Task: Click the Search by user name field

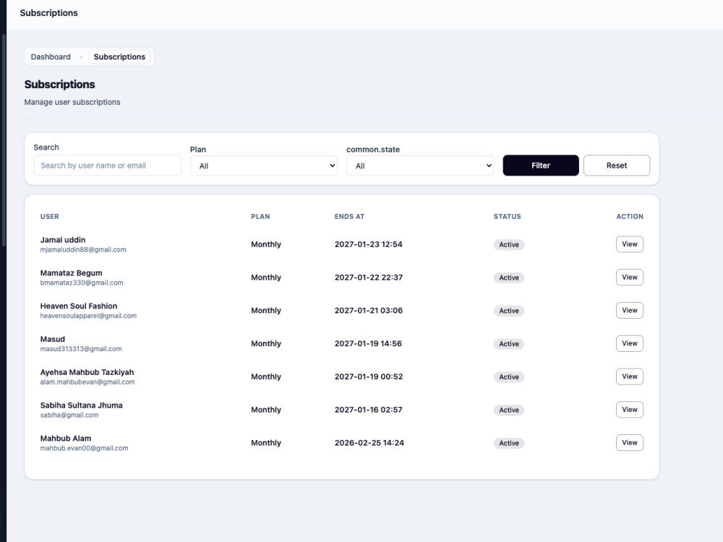Action: coord(107,165)
